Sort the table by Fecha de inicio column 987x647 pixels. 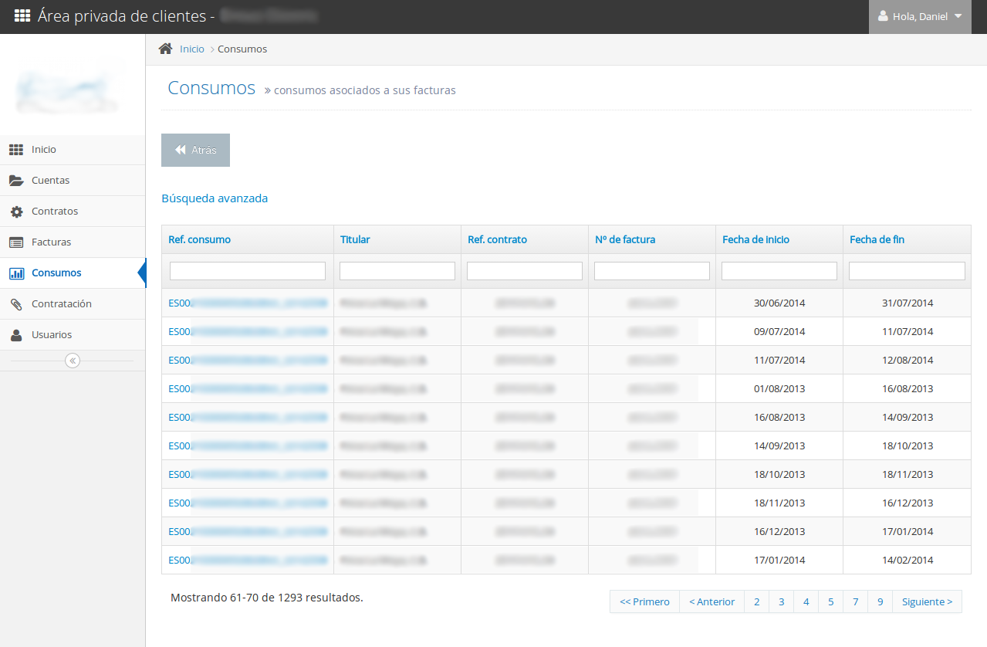(755, 239)
